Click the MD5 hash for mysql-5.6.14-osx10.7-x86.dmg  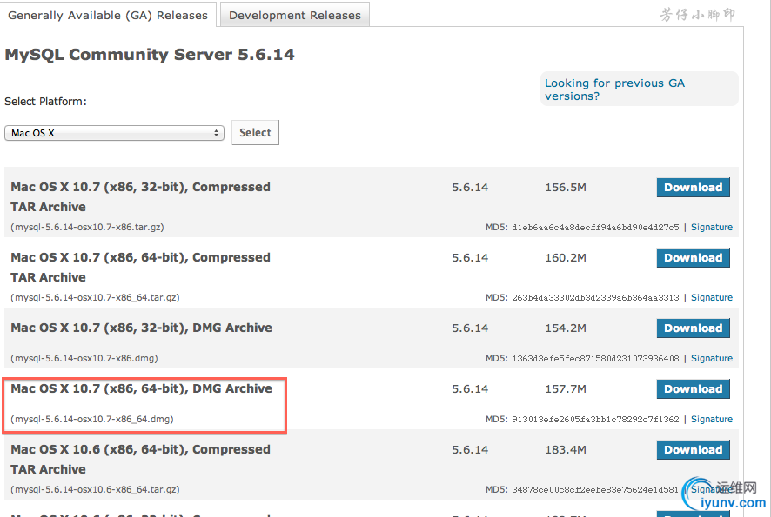pos(595,358)
